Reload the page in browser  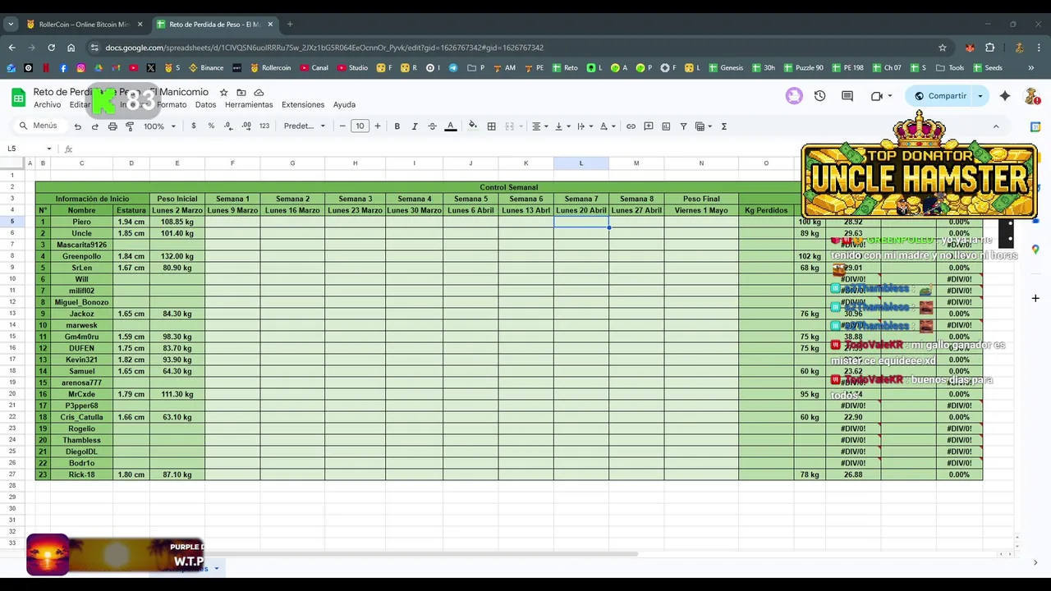coord(51,48)
